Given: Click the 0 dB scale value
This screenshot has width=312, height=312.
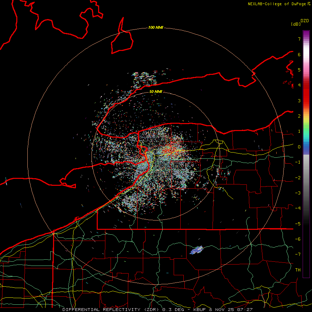Looking at the screenshot, I should pyautogui.click(x=299, y=147).
